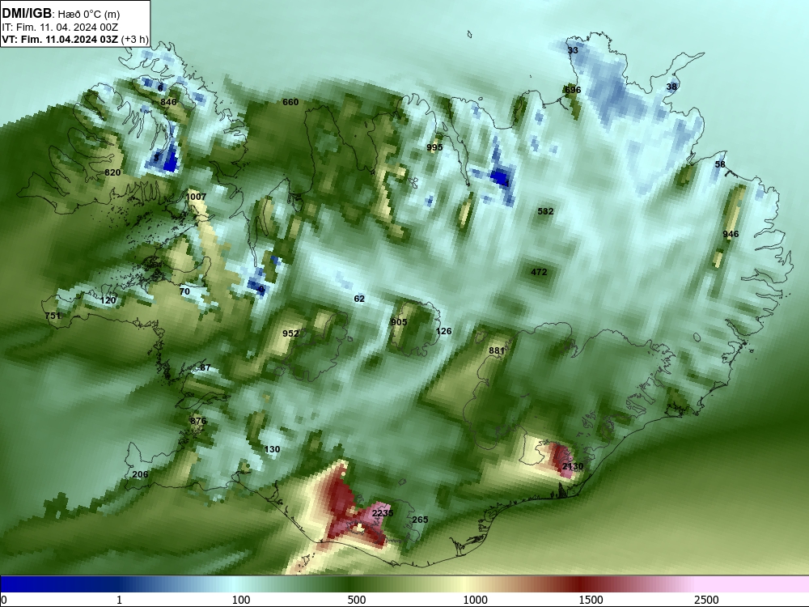809x607 pixels.
Task: Select the 1007 elevation label
Action: (x=196, y=197)
